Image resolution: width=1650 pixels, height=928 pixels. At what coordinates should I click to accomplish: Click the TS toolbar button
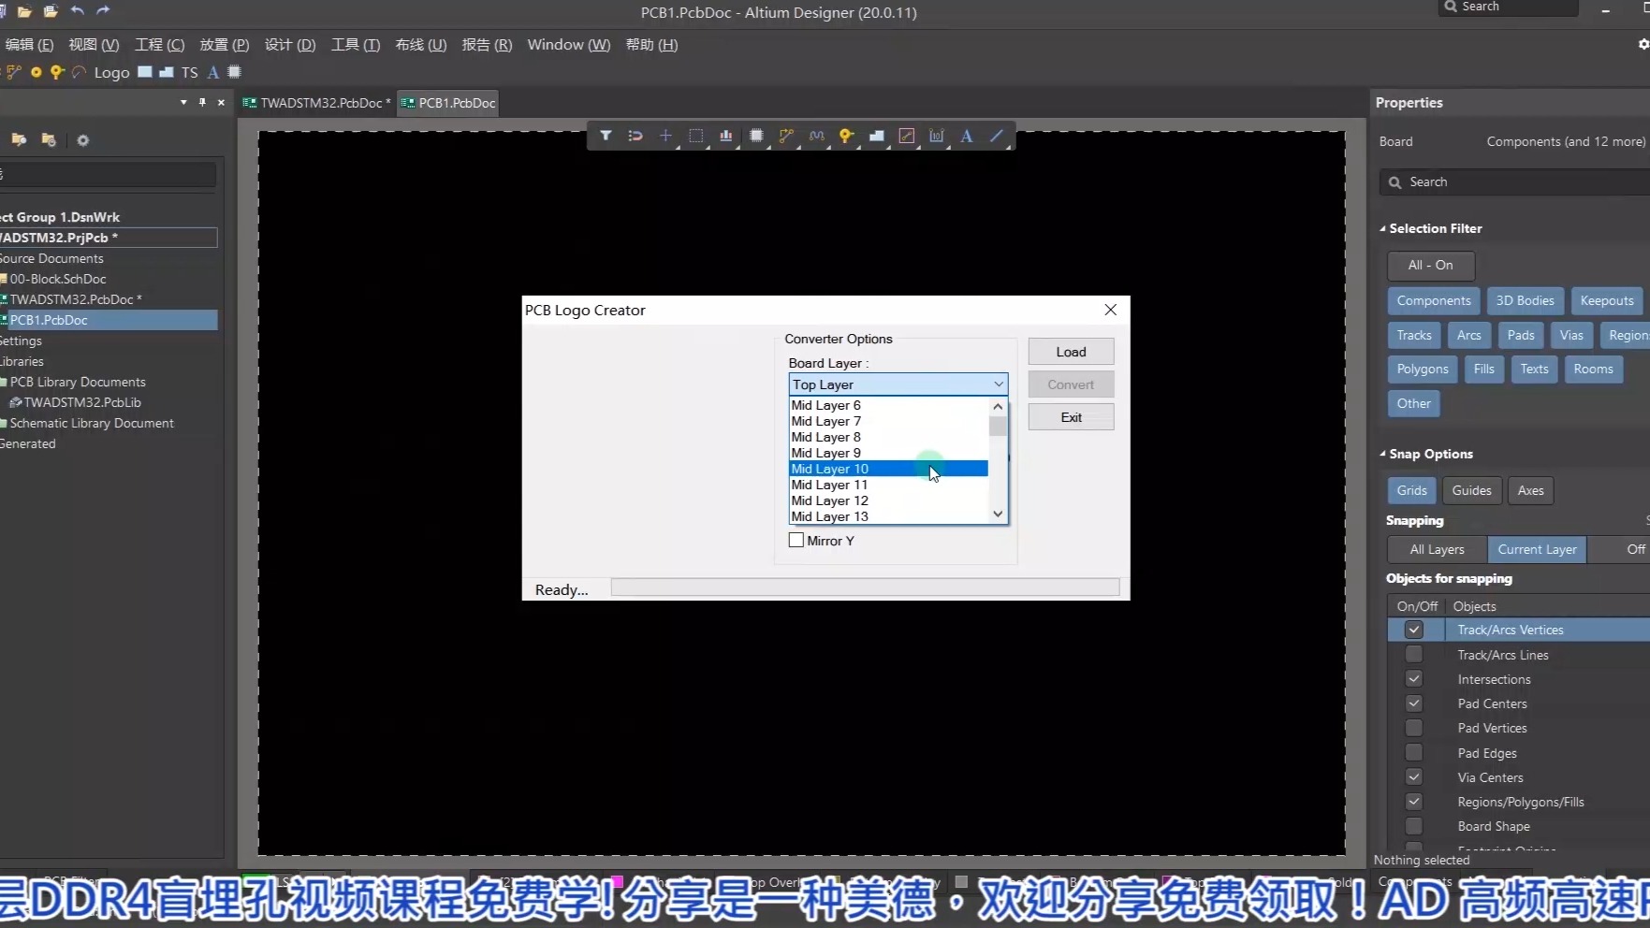[190, 72]
